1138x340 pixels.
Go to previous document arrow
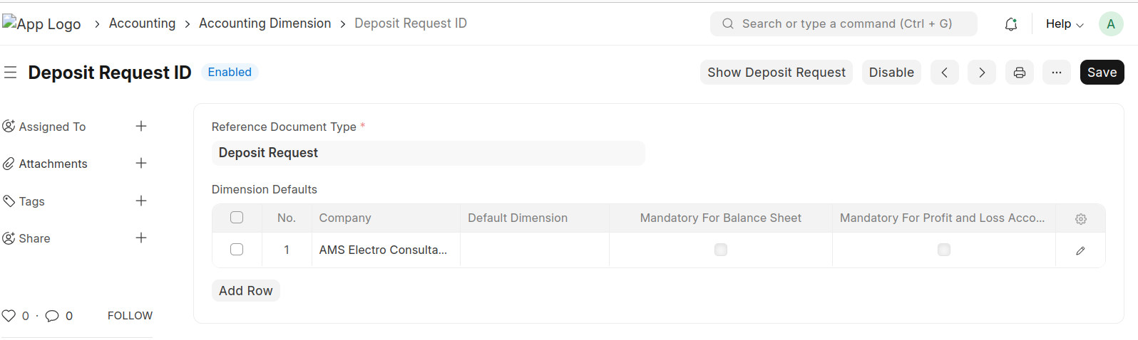(945, 73)
